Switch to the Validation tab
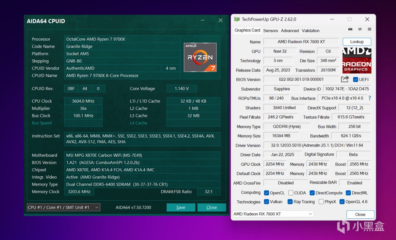 pyautogui.click(x=311, y=31)
